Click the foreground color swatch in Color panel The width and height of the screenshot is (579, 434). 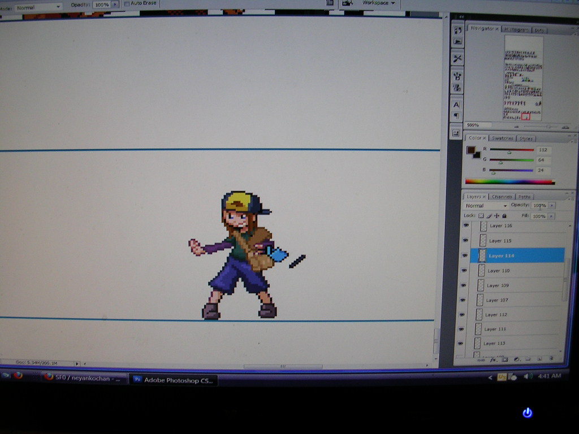click(470, 150)
